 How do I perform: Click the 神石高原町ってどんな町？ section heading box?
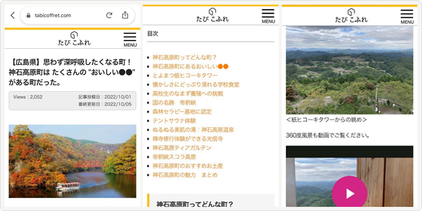[x=211, y=200]
